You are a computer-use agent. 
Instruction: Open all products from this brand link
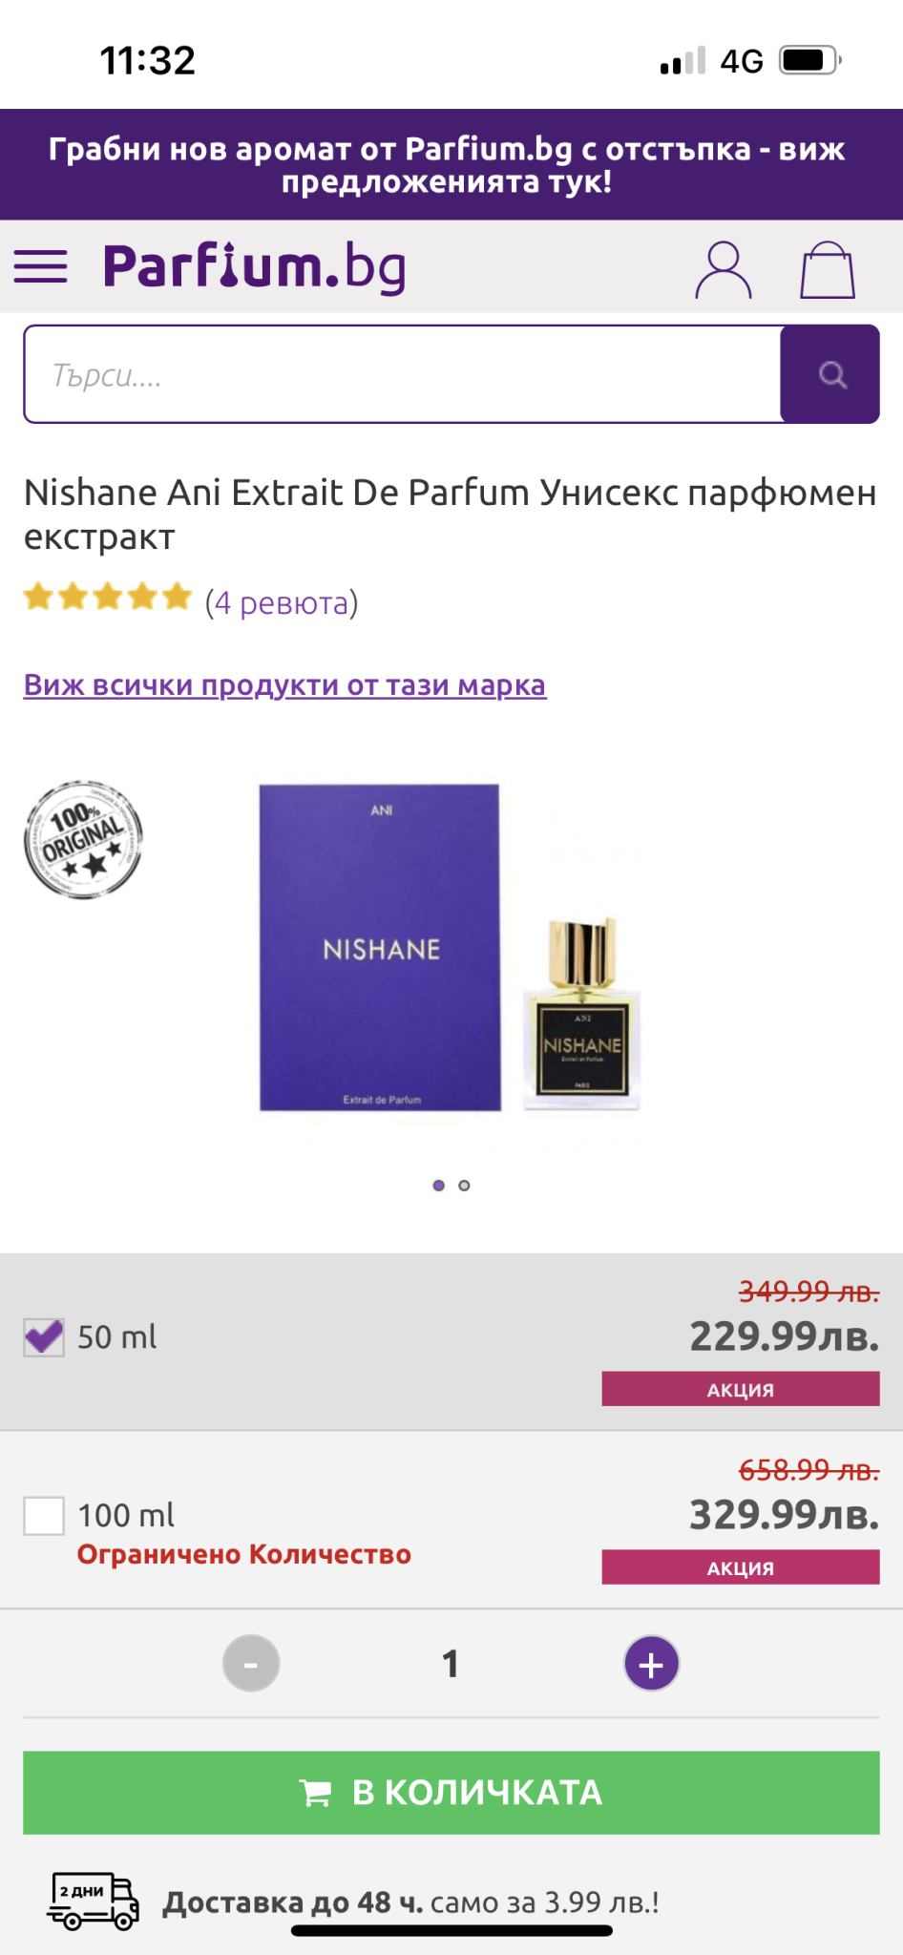tap(284, 684)
